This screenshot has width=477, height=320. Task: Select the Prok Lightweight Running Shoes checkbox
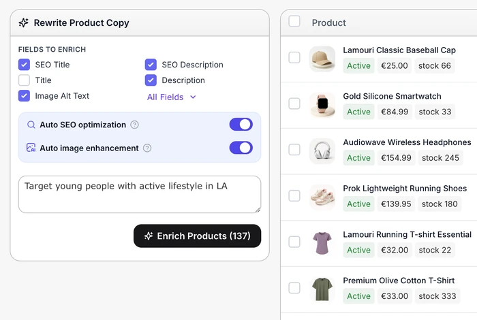294,195
